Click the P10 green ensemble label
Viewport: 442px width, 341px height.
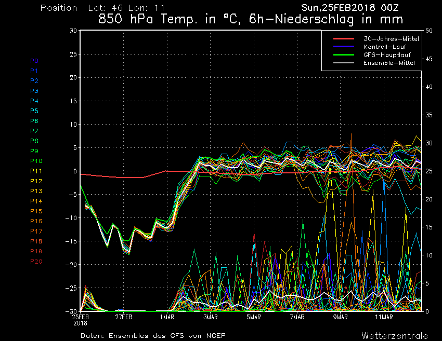[x=36, y=161]
